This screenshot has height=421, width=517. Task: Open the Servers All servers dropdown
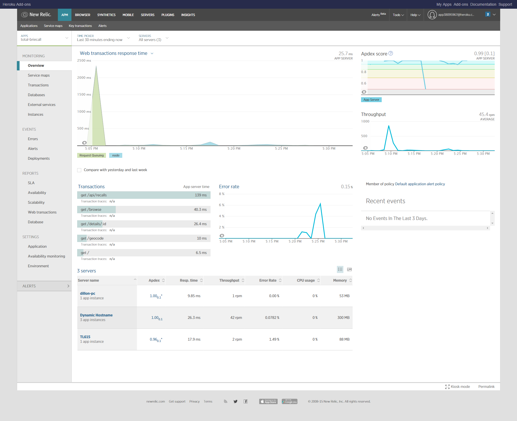coord(153,38)
